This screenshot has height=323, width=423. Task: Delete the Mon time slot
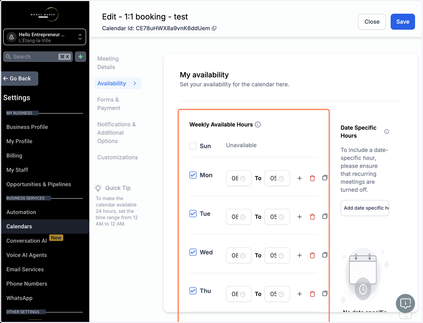click(312, 178)
